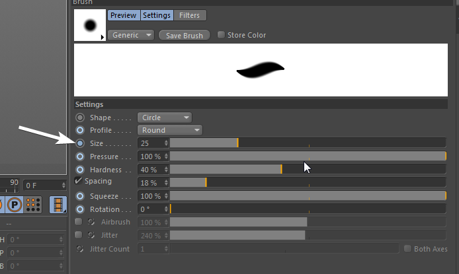Switch to the Filters tab
Viewport: 459px width, 274px height.
pos(190,15)
